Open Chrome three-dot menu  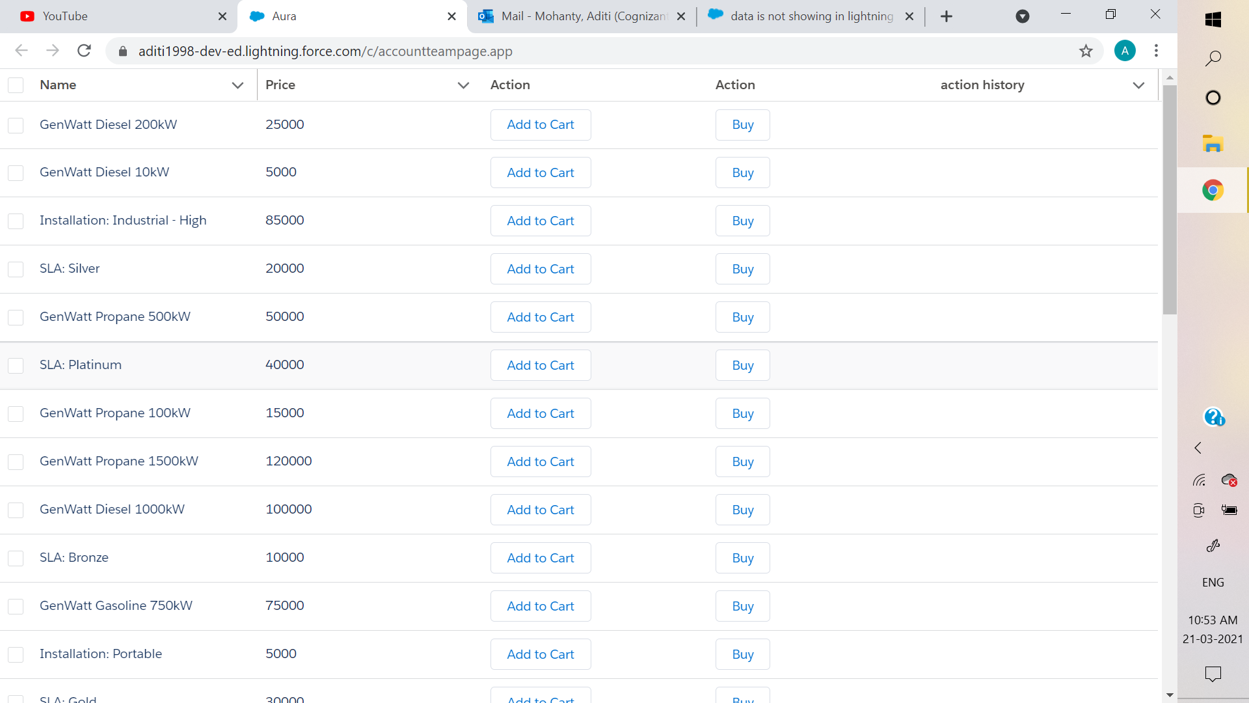pos(1156,51)
